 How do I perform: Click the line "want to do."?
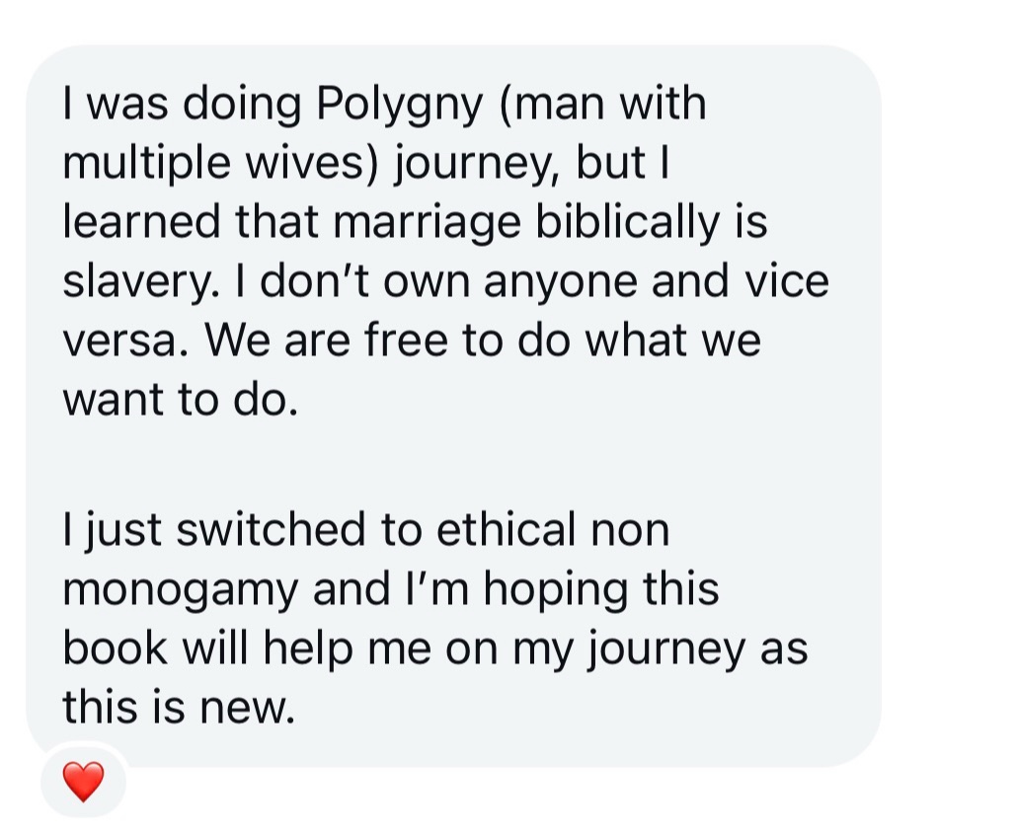[181, 400]
